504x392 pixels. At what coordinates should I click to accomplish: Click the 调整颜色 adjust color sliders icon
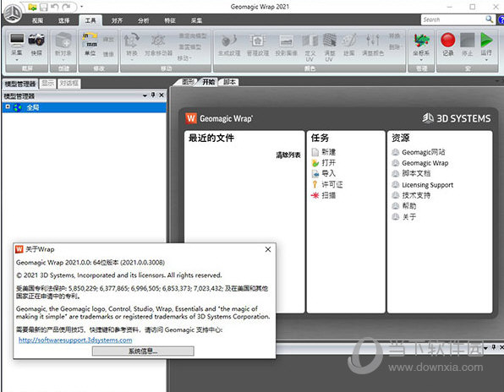373,41
